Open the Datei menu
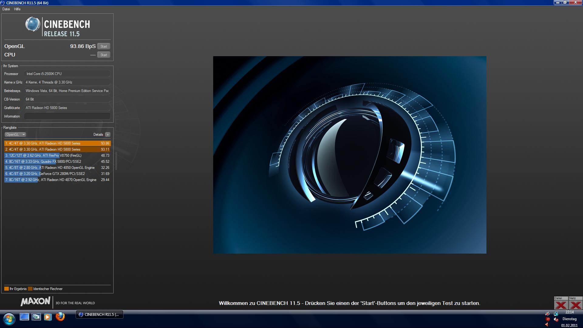583x328 pixels. (6, 9)
